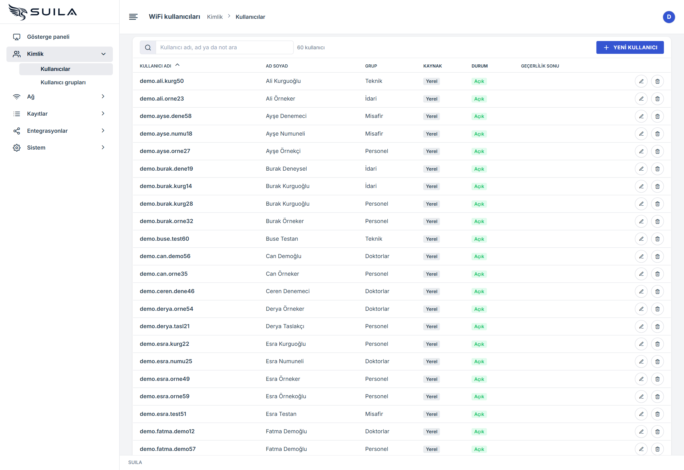This screenshot has width=684, height=470.
Task: Sort by Kaynak column header
Action: pos(432,66)
